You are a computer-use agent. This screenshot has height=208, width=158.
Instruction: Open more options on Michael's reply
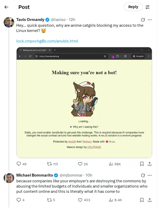(150, 175)
